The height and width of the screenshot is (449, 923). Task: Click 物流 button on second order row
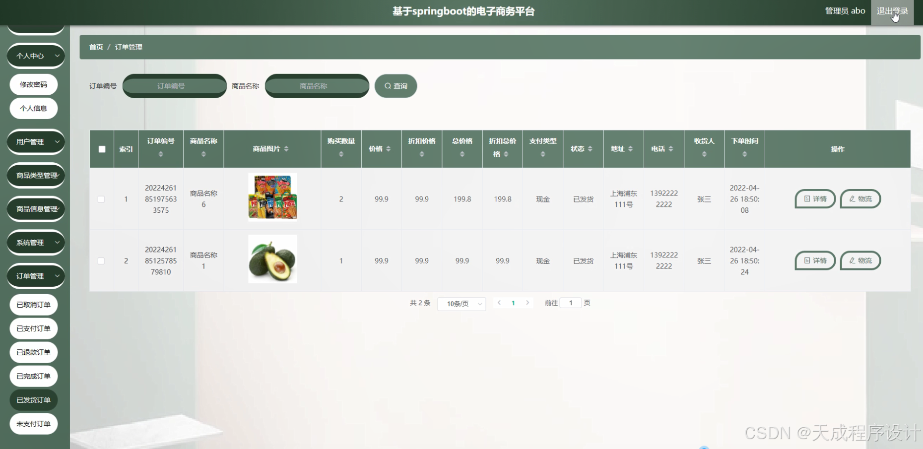pos(860,260)
